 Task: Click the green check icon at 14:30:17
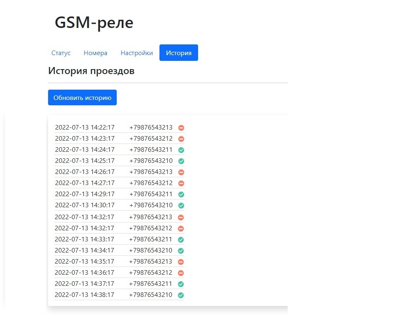[x=181, y=205]
